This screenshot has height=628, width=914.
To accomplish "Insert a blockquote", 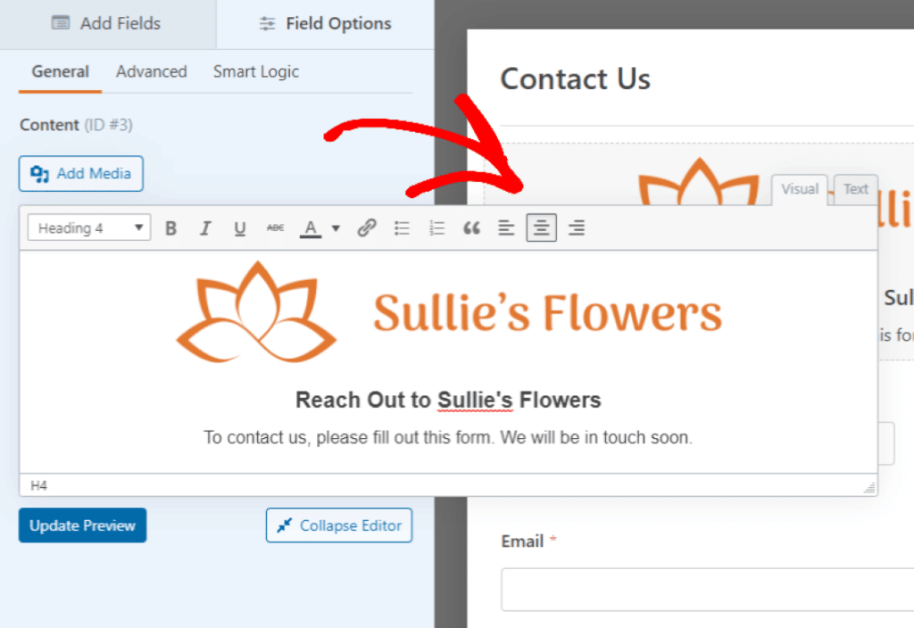I will (x=471, y=228).
